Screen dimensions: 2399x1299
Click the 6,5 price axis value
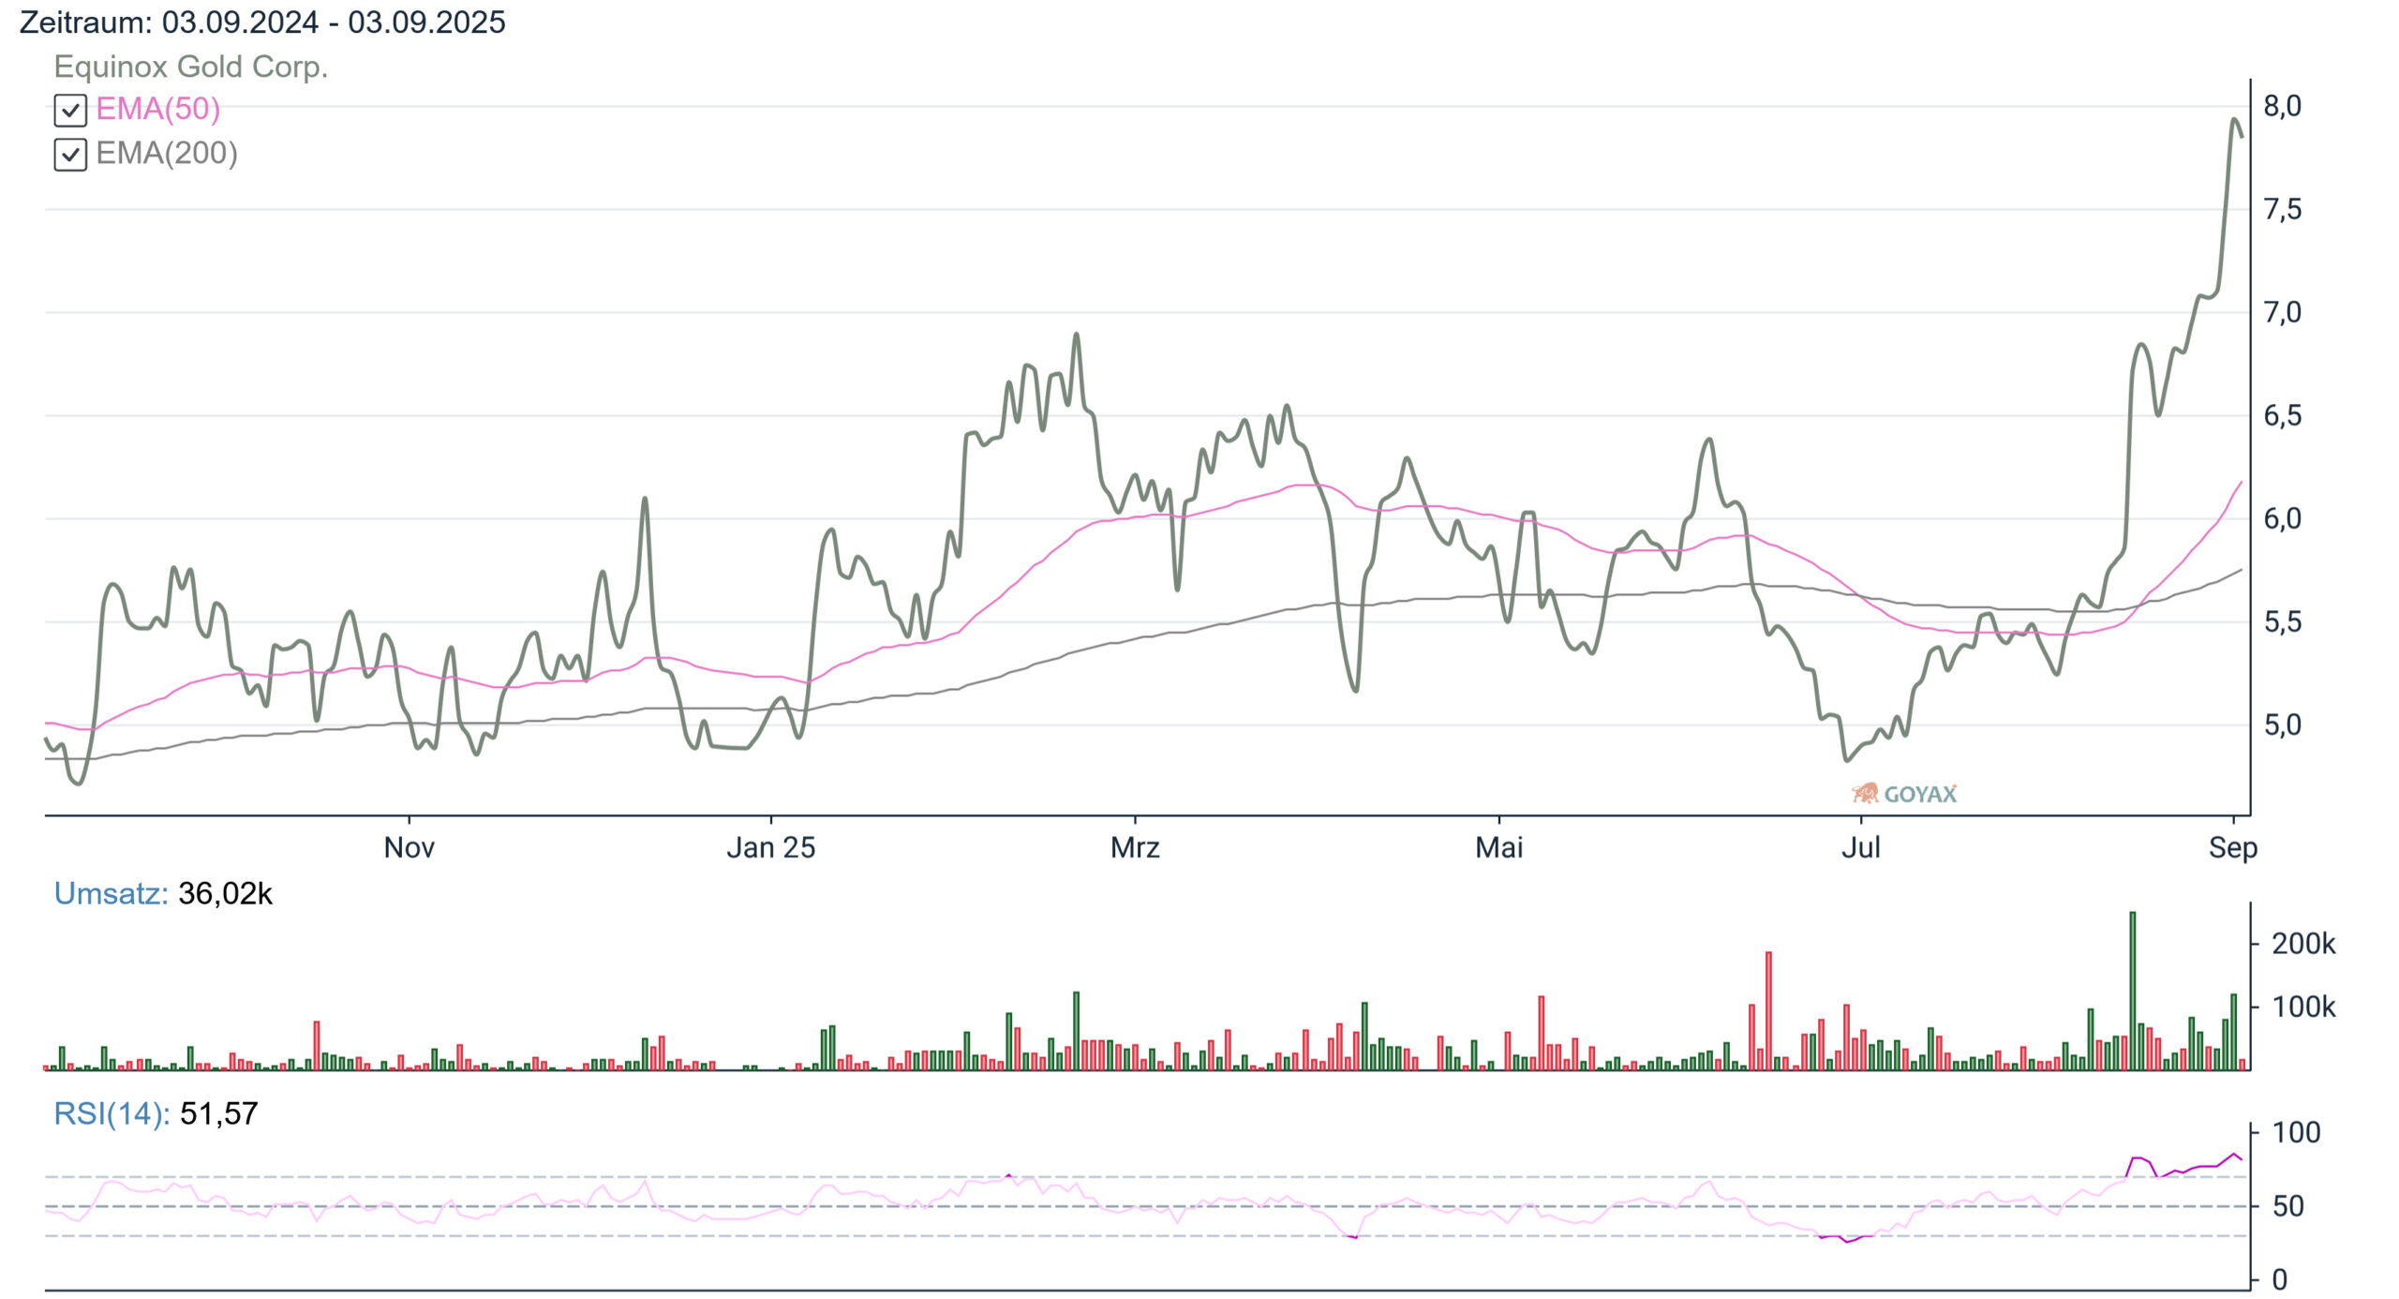point(2282,415)
